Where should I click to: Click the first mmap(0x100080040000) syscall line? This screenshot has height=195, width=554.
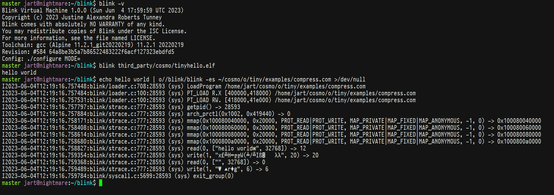(272, 121)
